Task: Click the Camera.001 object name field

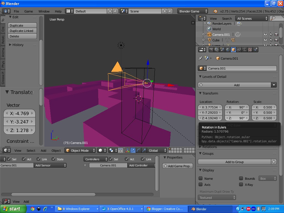Action: tap(242, 68)
